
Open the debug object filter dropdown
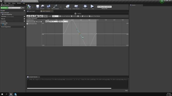pyautogui.click(x=104, y=7)
